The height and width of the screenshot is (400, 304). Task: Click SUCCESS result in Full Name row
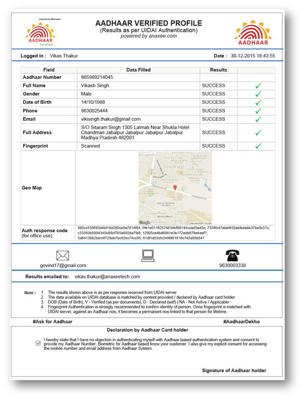pyautogui.click(x=213, y=86)
